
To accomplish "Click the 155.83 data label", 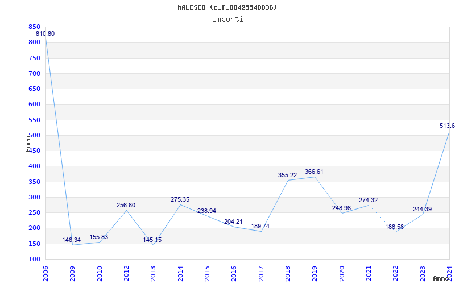I will 98,237.
